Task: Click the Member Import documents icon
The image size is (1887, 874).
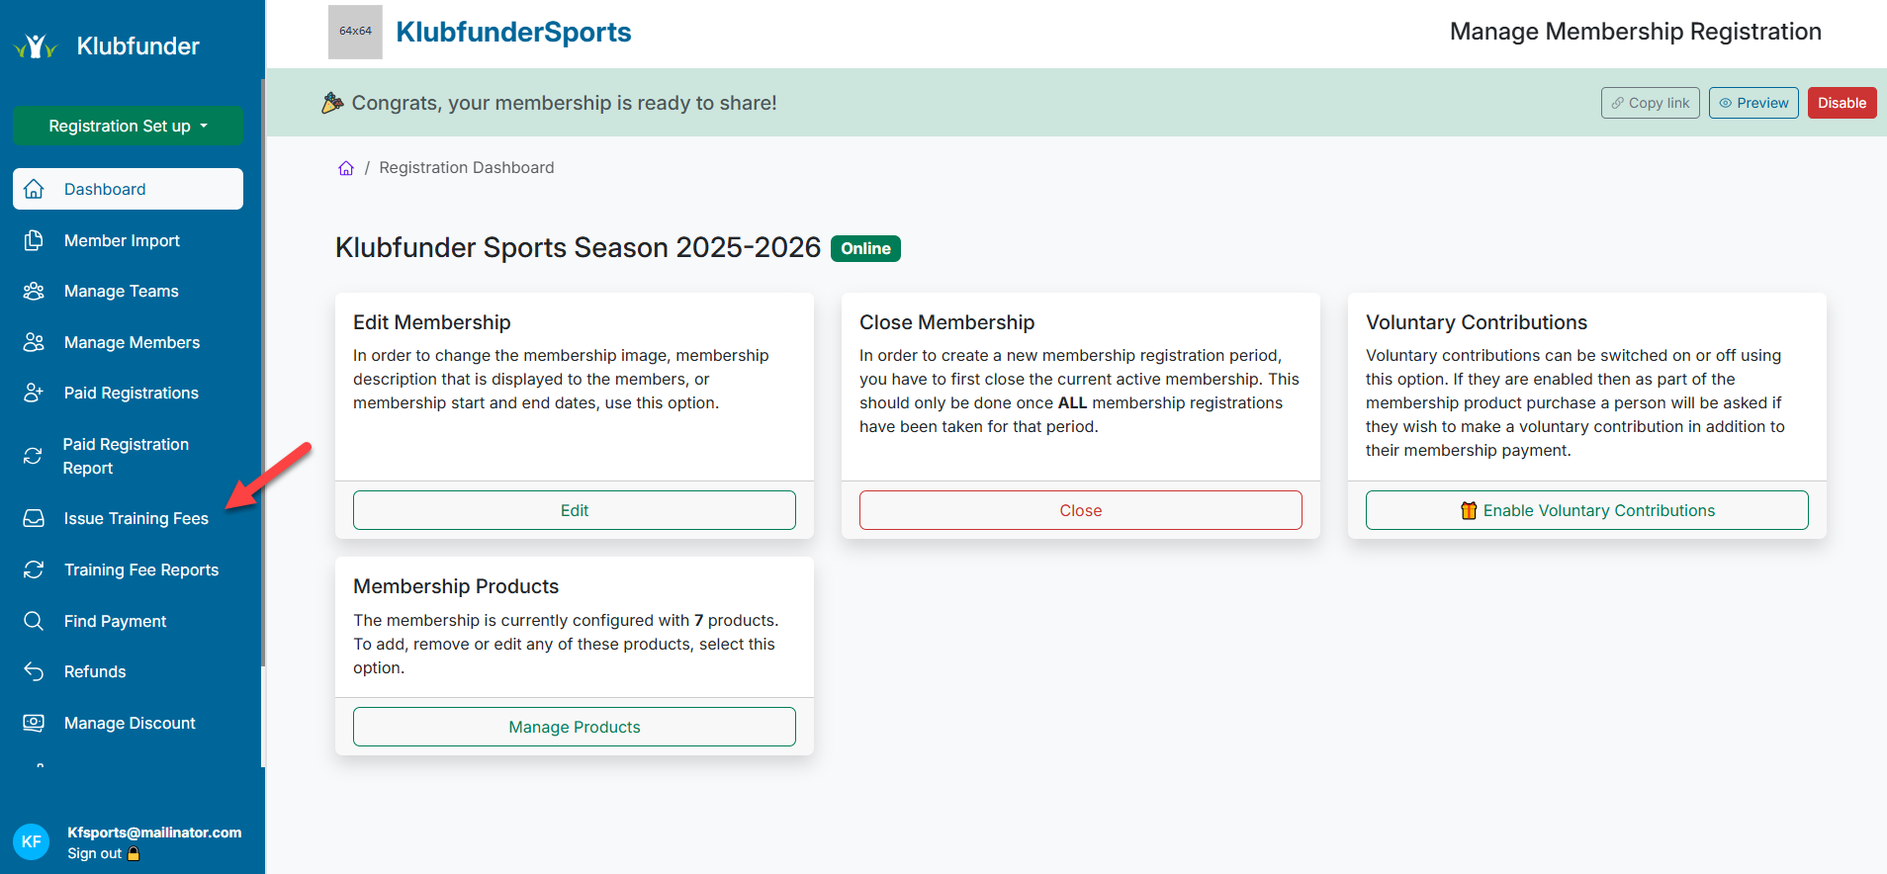Action: click(x=34, y=240)
